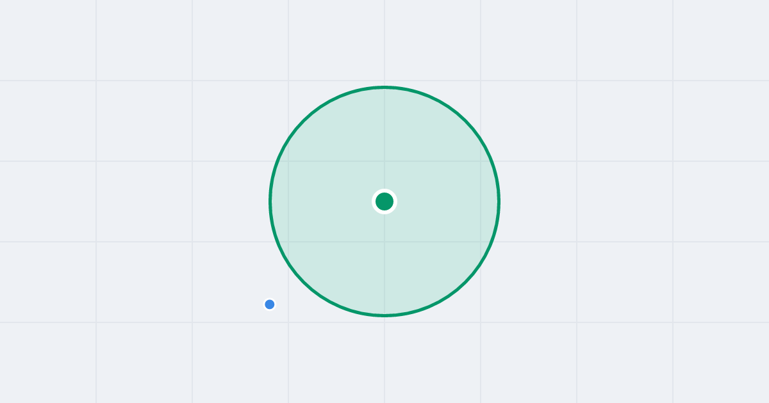Click inside the shaded circle above the center marker
This screenshot has width=769, height=403.
(384, 141)
